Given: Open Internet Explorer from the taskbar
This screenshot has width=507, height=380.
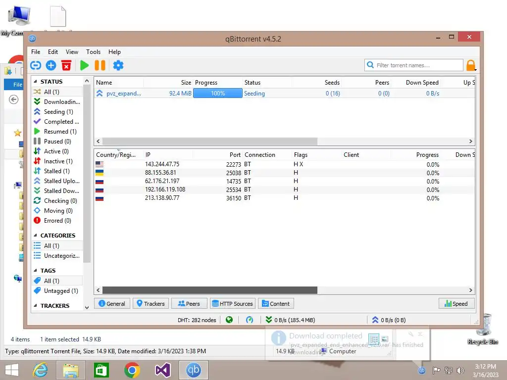Looking at the screenshot, I should pos(41,370).
